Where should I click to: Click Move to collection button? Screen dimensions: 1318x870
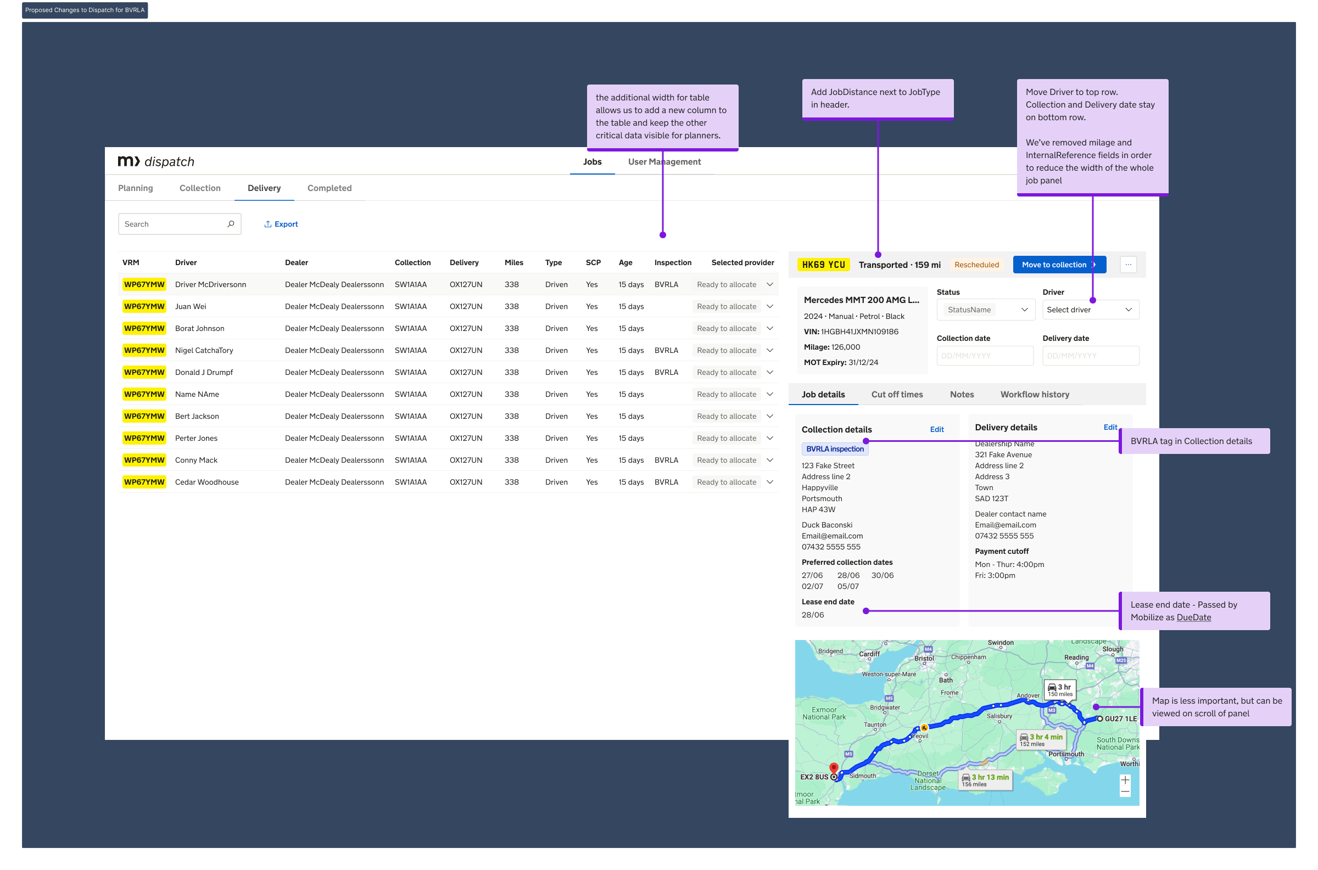pos(1059,265)
